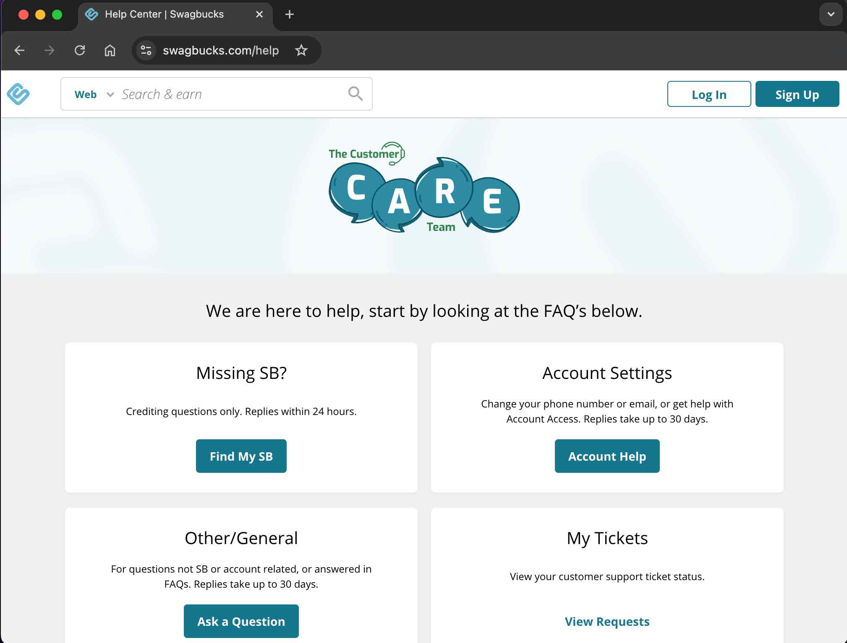The width and height of the screenshot is (847, 643).
Task: Click the magnifying glass search icon
Action: pos(355,93)
